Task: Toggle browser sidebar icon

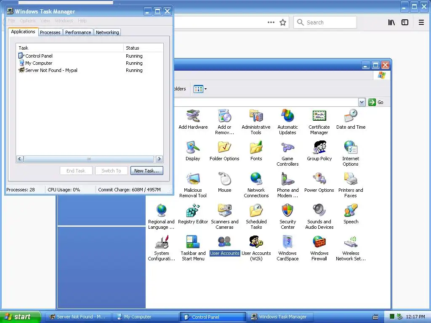Action: point(405,22)
